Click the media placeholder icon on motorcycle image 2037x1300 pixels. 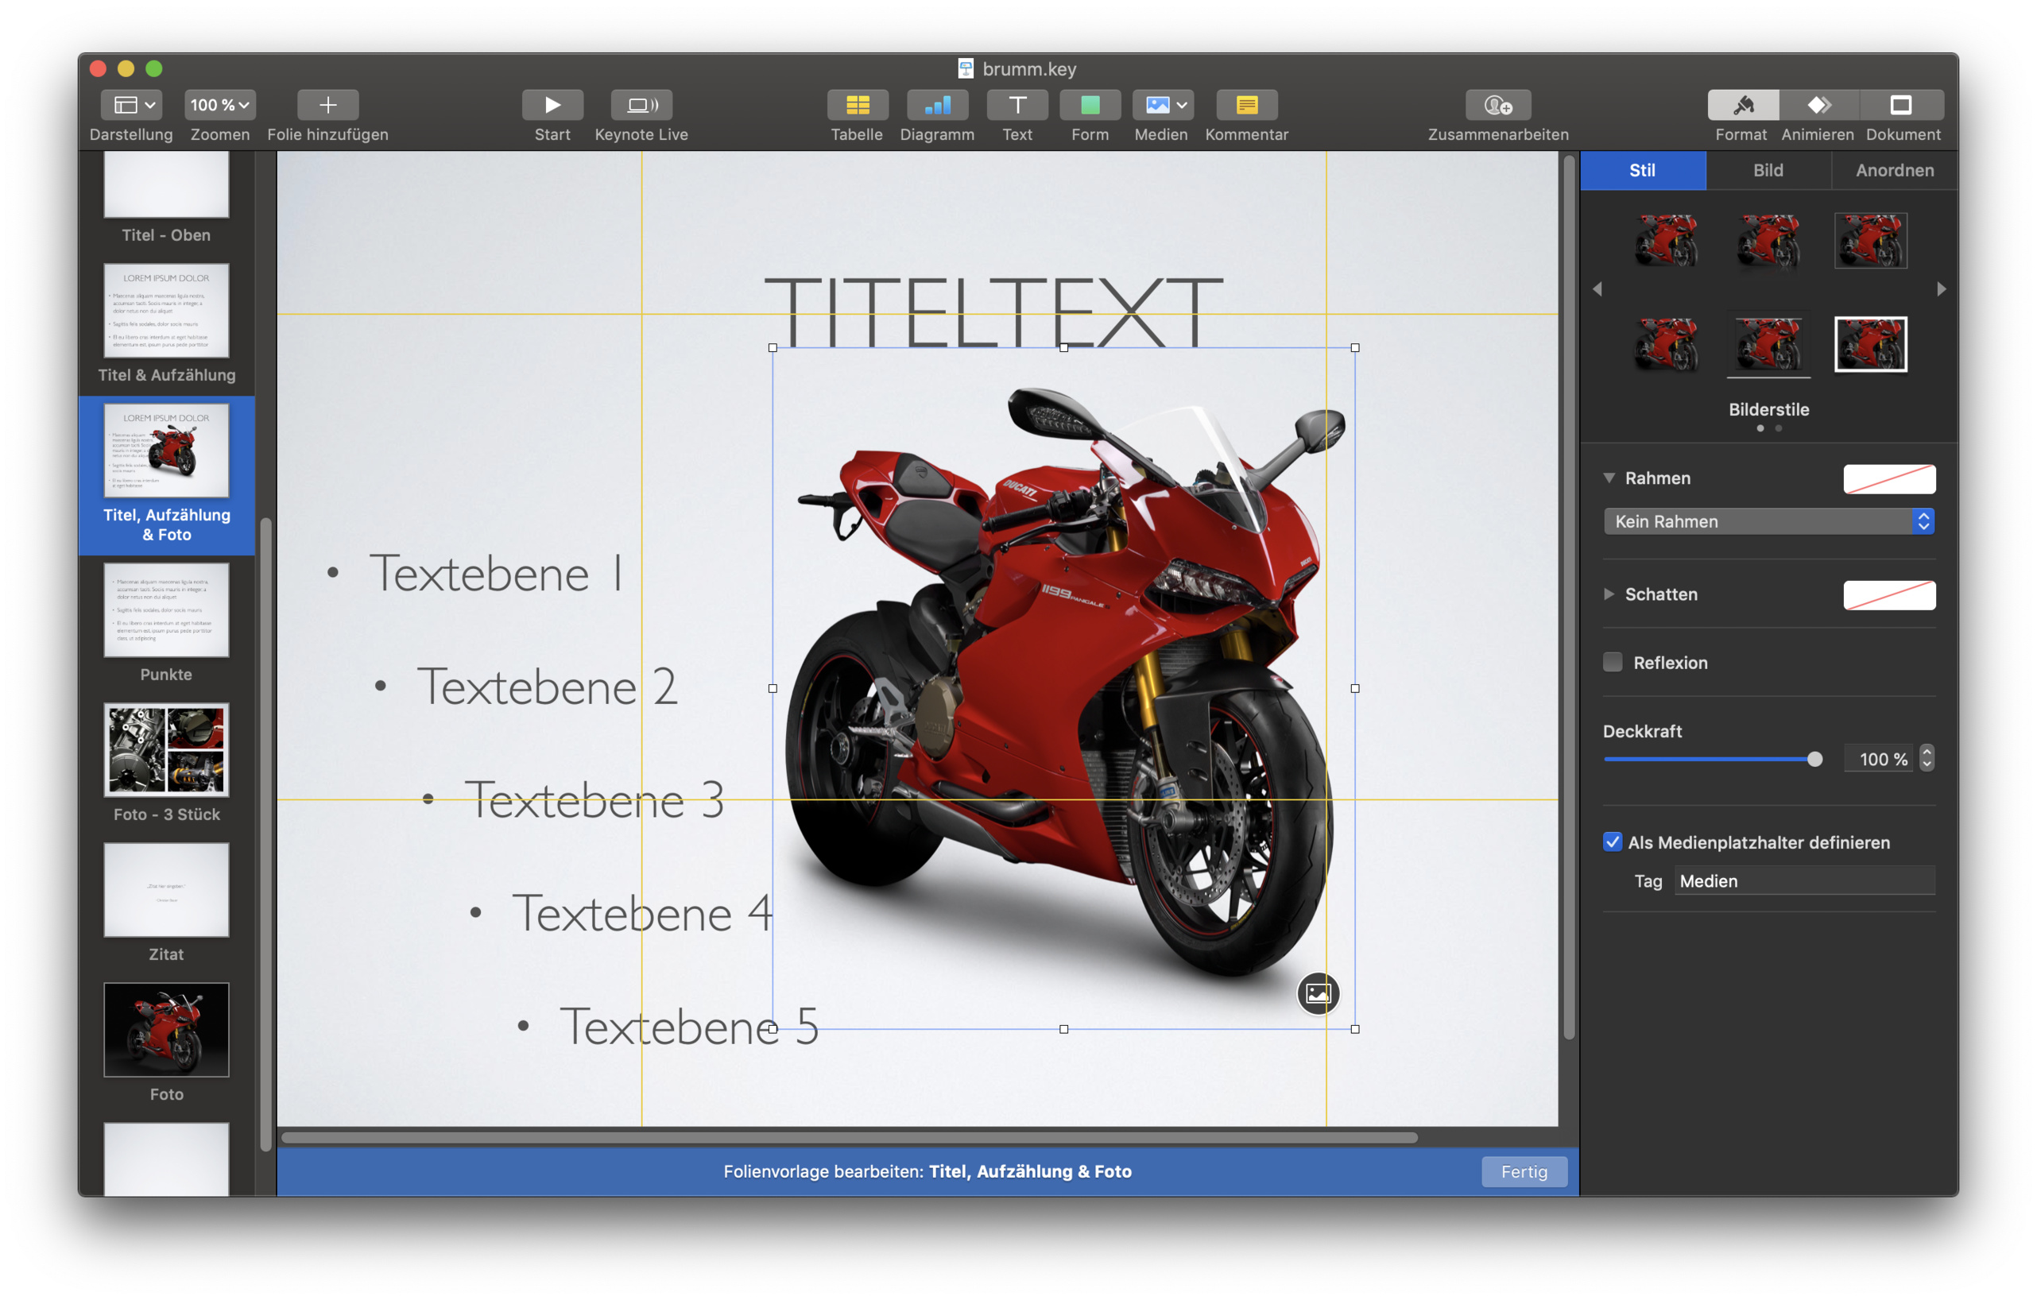click(1317, 993)
